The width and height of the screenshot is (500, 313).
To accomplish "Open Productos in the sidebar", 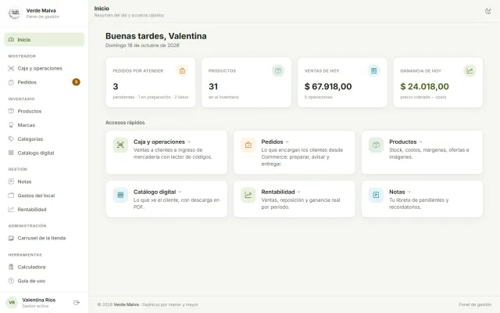I will [45, 111].
